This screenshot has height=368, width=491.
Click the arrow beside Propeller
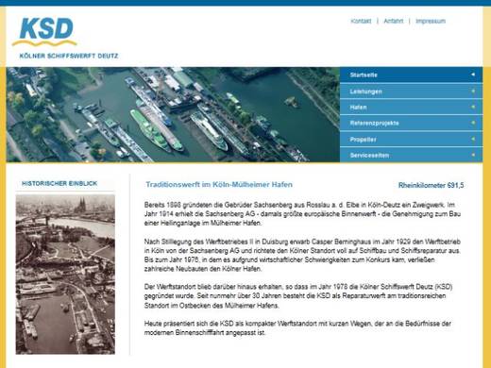[x=473, y=139]
